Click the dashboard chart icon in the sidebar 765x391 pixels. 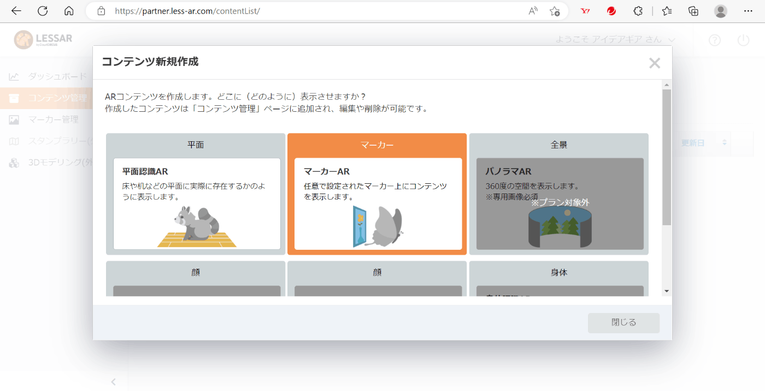[x=14, y=76]
